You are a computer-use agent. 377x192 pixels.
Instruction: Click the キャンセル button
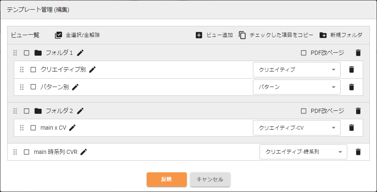(x=210, y=179)
